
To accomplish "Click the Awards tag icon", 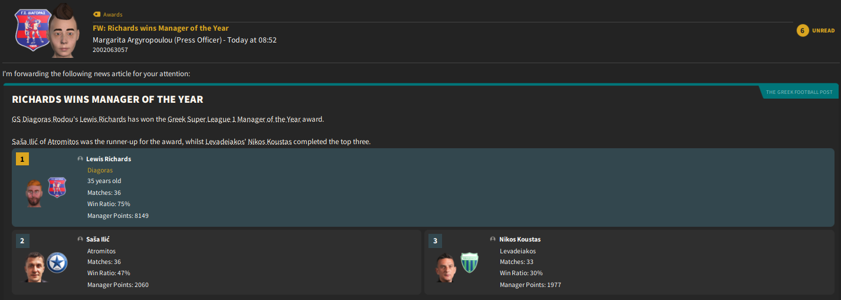I will 97,14.
